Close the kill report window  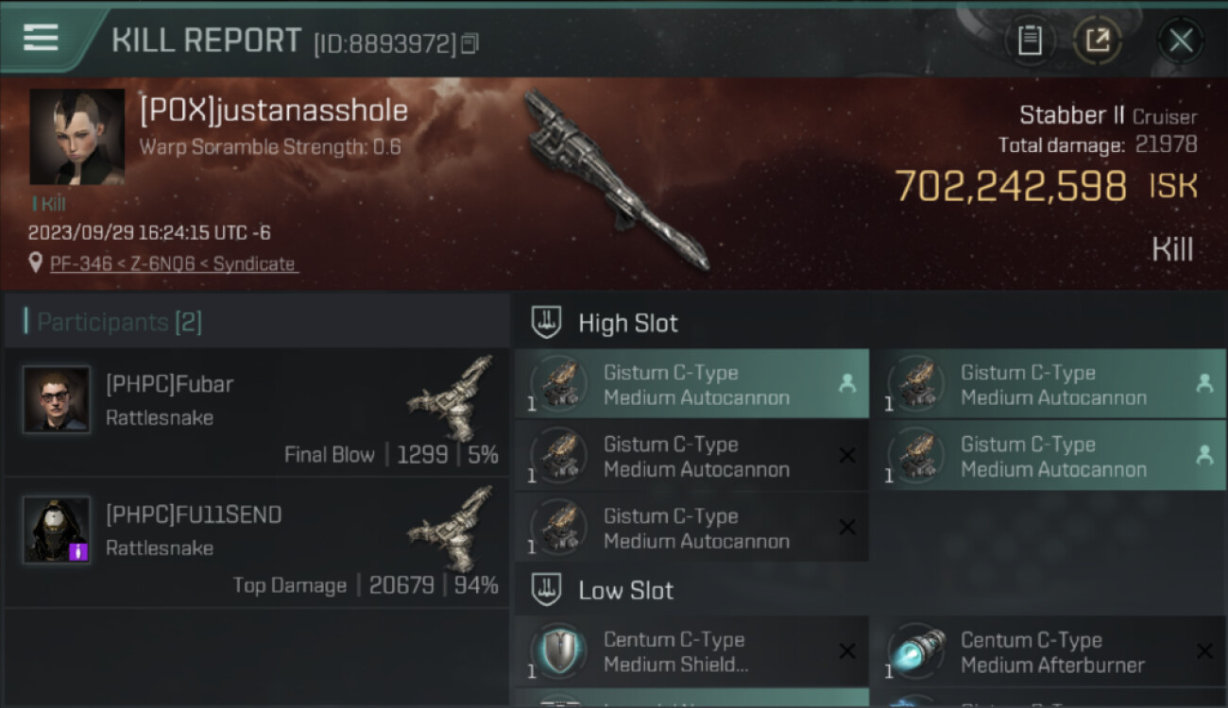(1181, 41)
